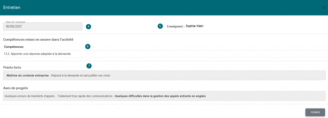This screenshot has width=328, height=118.
Task: Select the teacher name Sophie Klein
Action: (x=194, y=26)
